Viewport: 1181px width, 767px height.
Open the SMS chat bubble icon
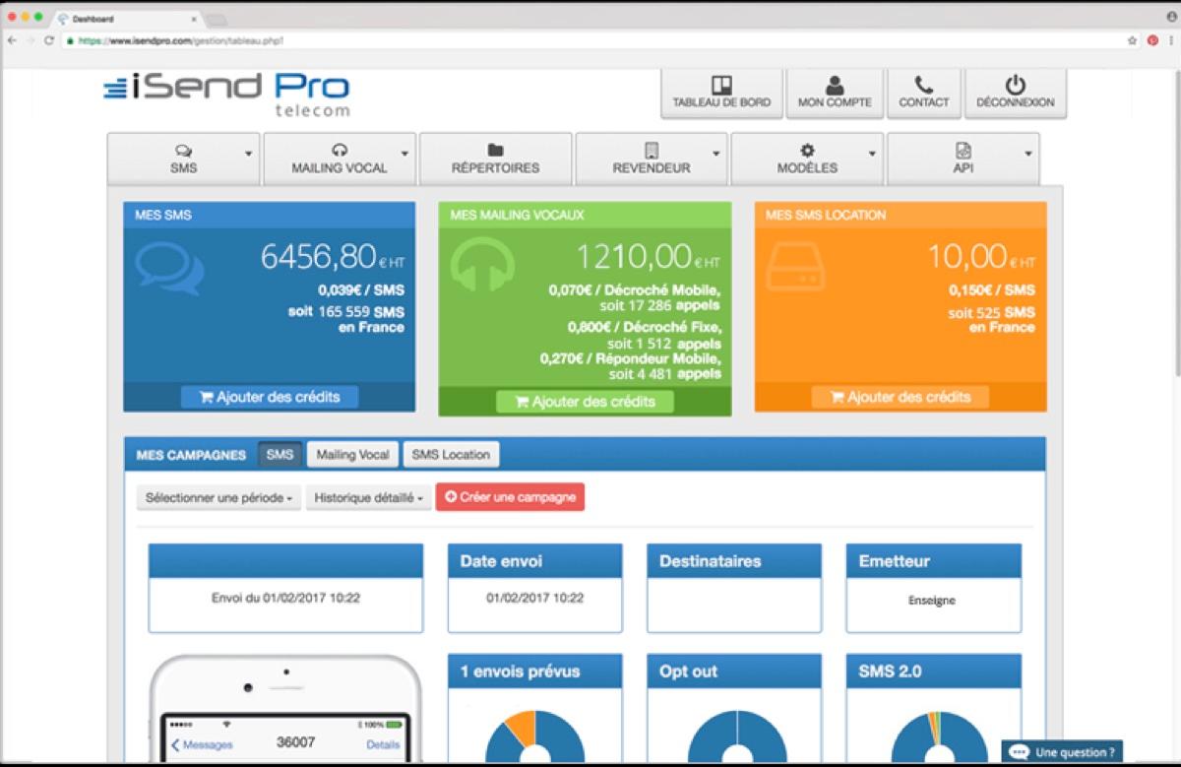183,150
